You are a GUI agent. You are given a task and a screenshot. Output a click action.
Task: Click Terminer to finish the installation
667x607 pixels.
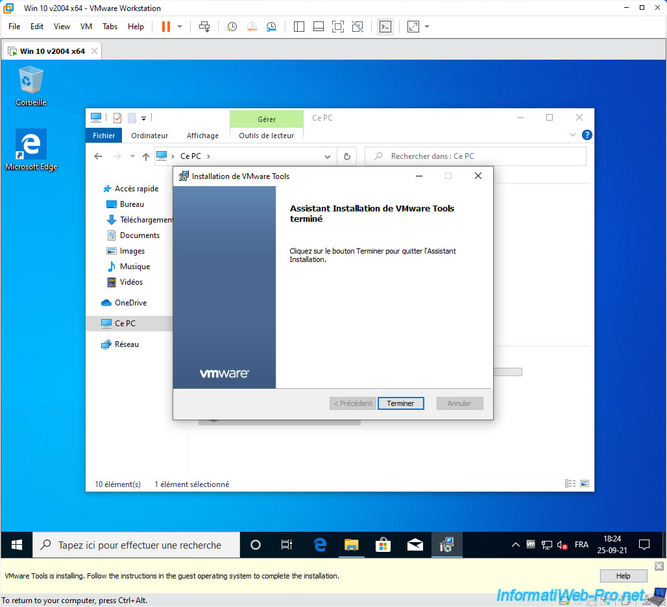point(400,403)
